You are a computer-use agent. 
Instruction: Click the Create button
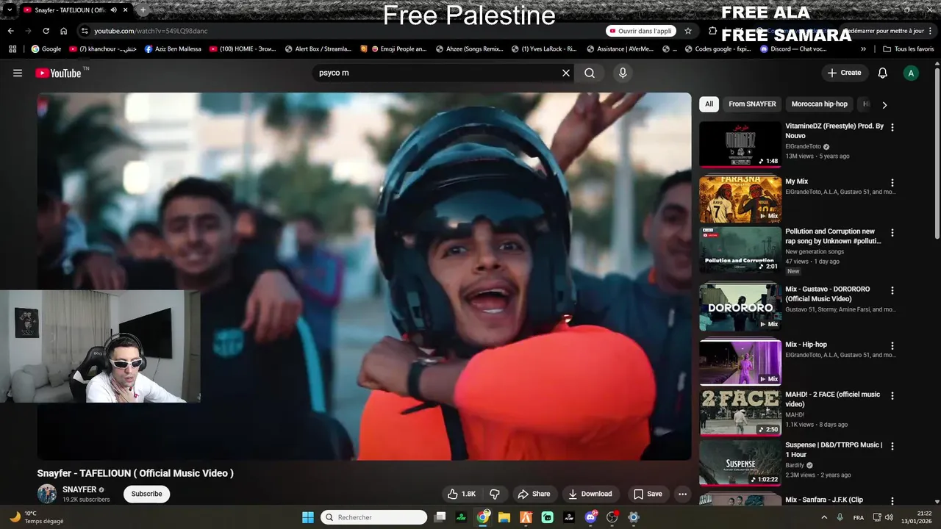point(844,73)
